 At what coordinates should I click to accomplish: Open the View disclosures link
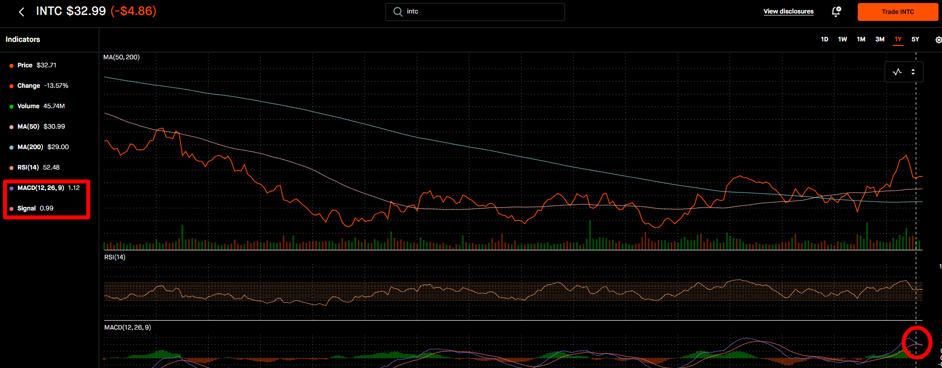[x=788, y=11]
